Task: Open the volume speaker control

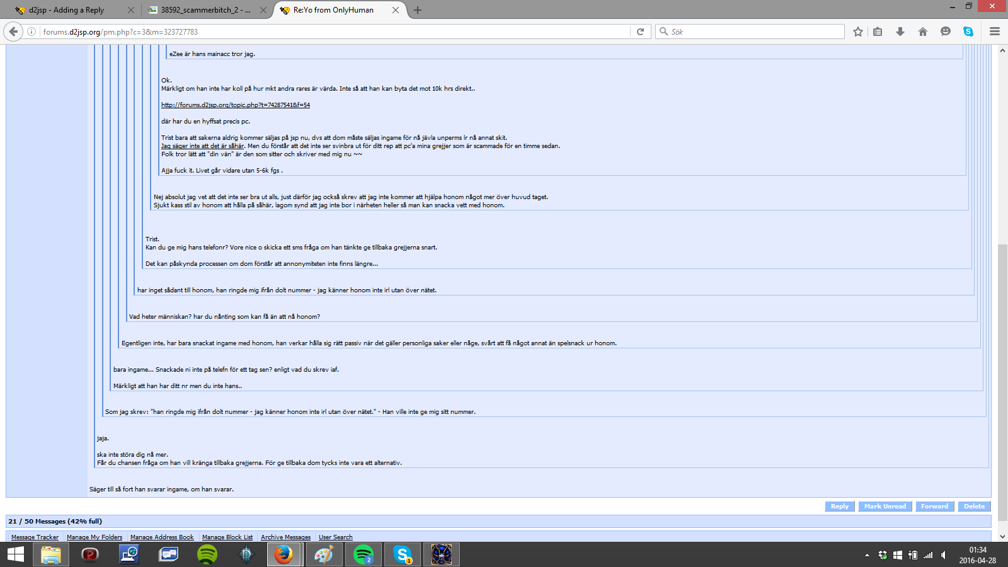Action: coord(944,555)
